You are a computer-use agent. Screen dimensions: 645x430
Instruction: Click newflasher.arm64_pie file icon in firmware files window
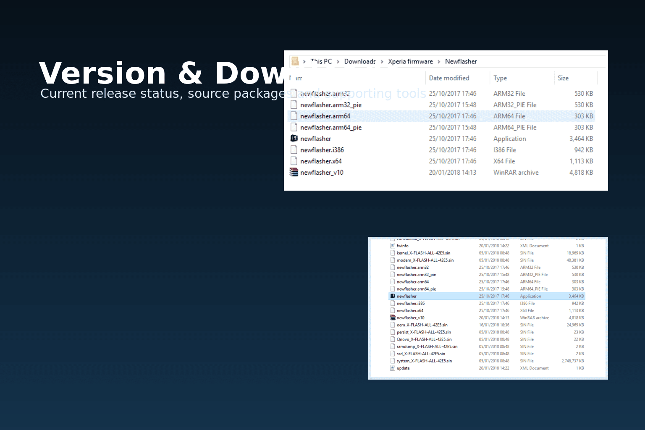[x=393, y=289]
